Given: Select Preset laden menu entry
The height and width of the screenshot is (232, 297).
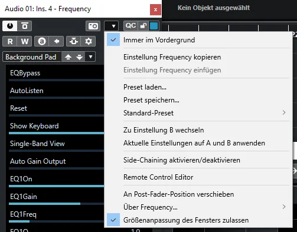Looking at the screenshot, I should click(x=198, y=87).
